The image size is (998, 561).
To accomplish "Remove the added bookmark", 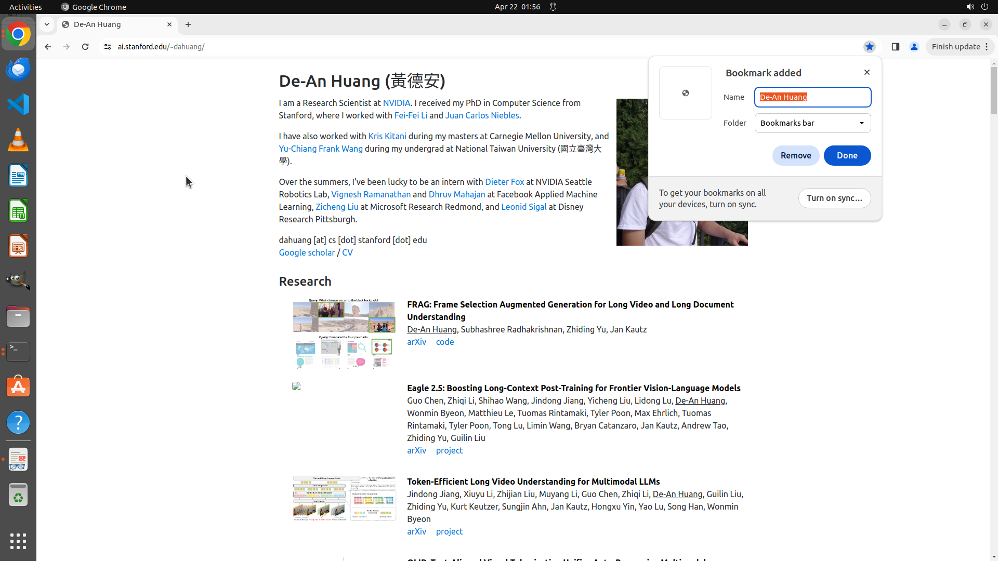I will point(795,155).
